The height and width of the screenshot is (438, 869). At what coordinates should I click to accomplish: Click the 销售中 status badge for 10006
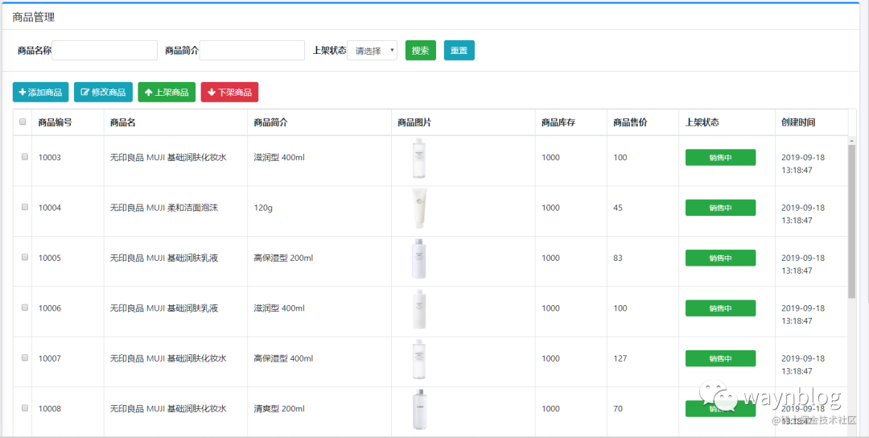720,308
